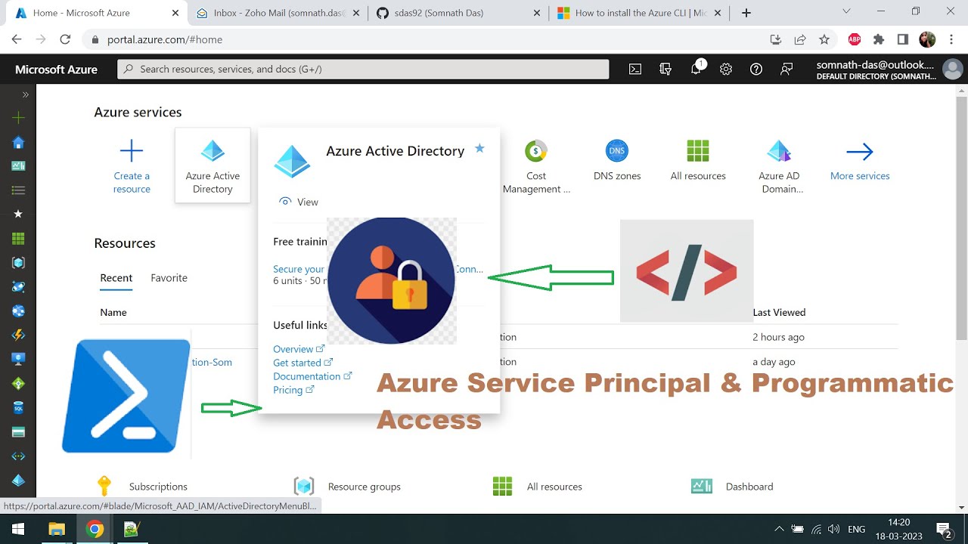Open Overview useful link
Viewport: 968px width, 544px height.
(x=299, y=349)
